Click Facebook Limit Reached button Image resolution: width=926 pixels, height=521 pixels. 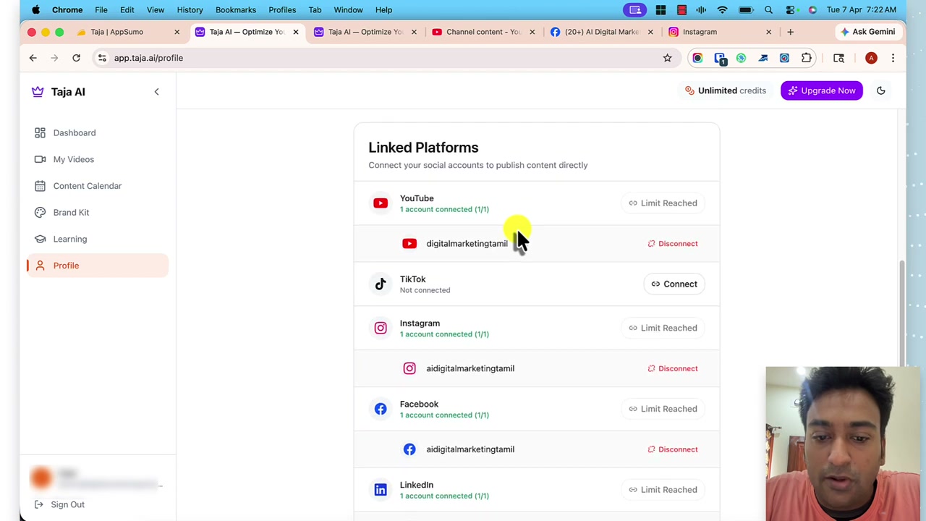663,409
